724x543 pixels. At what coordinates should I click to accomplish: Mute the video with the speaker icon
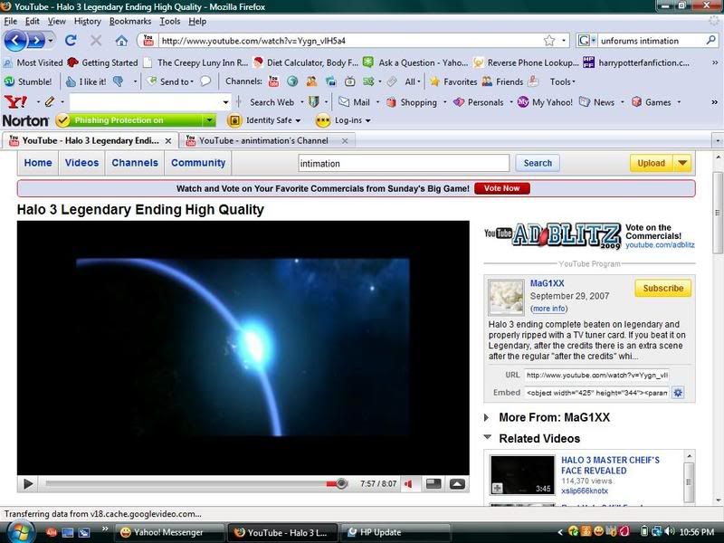point(409,484)
